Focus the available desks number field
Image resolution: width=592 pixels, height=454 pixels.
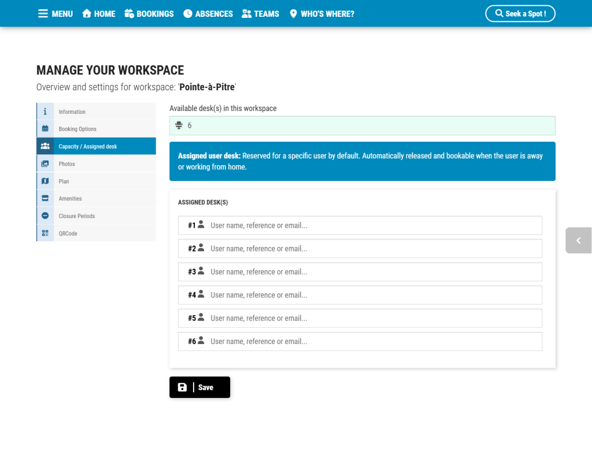tap(362, 126)
